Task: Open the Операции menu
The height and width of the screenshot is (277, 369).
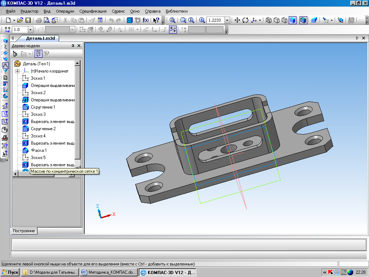Action: pos(65,11)
